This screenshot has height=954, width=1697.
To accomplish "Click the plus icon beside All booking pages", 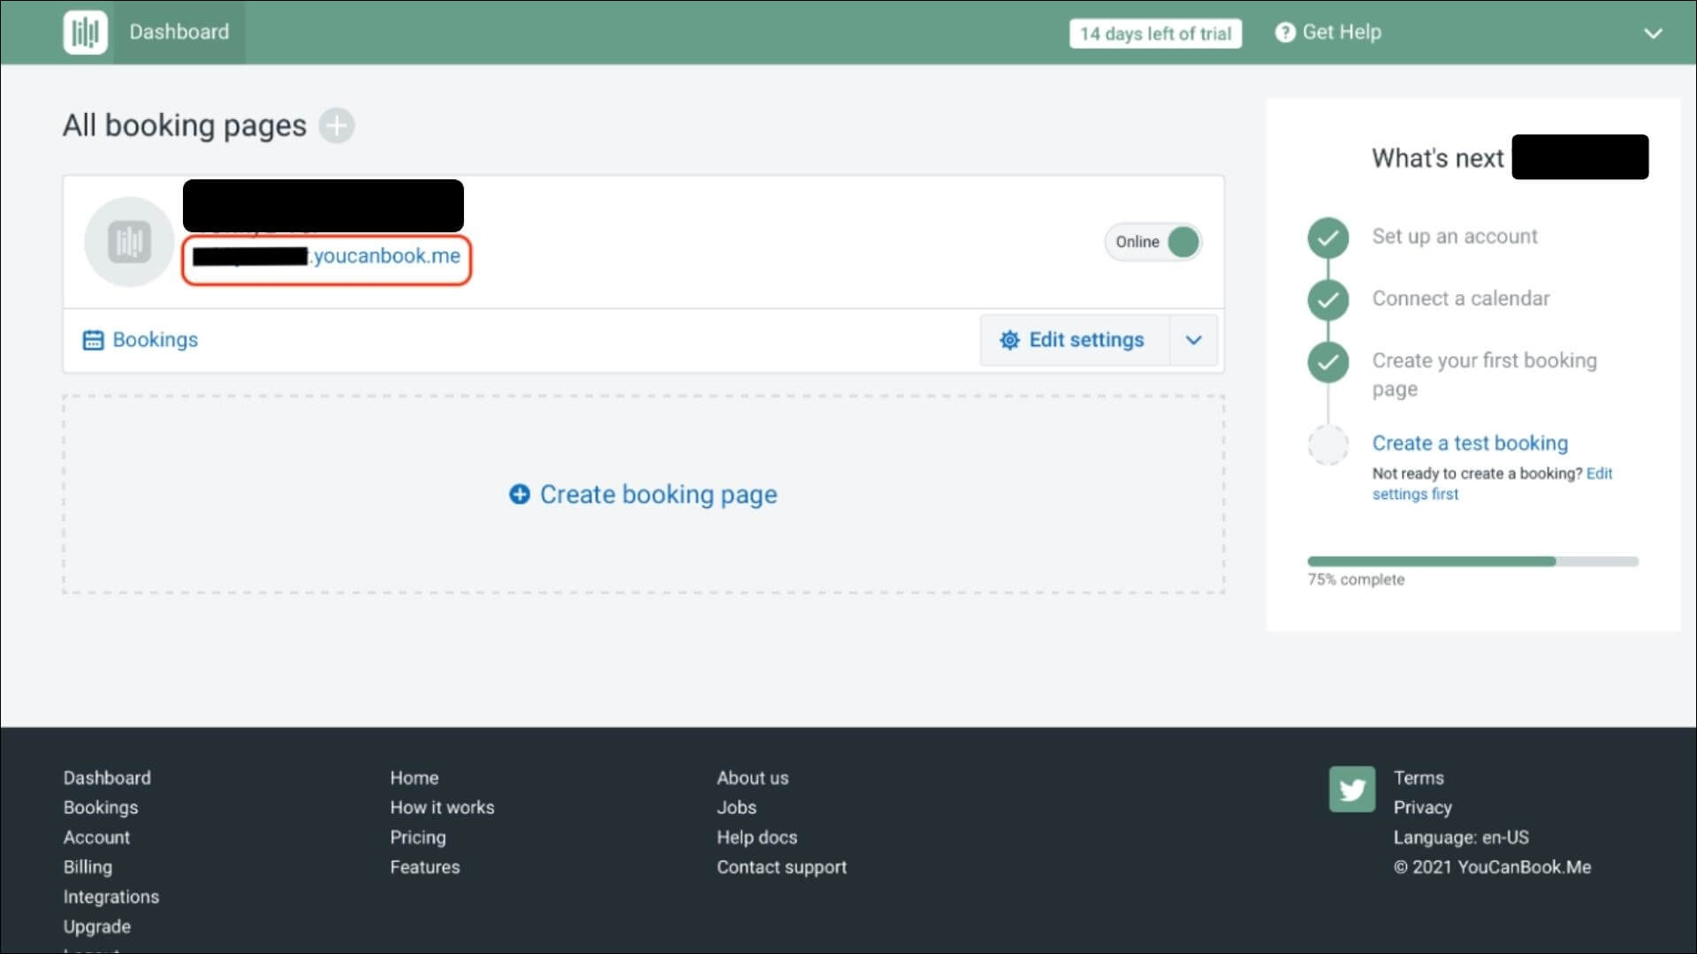I will (336, 125).
